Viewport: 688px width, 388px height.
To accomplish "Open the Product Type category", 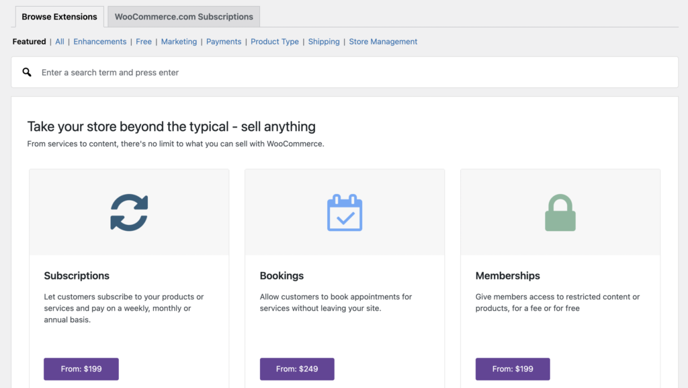I will (275, 41).
